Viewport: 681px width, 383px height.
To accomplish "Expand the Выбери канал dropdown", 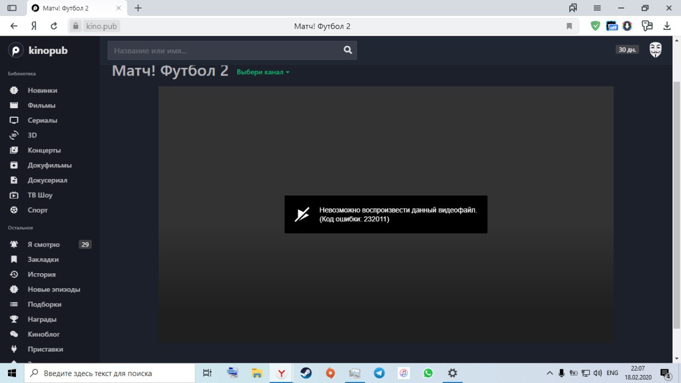I will coord(263,72).
